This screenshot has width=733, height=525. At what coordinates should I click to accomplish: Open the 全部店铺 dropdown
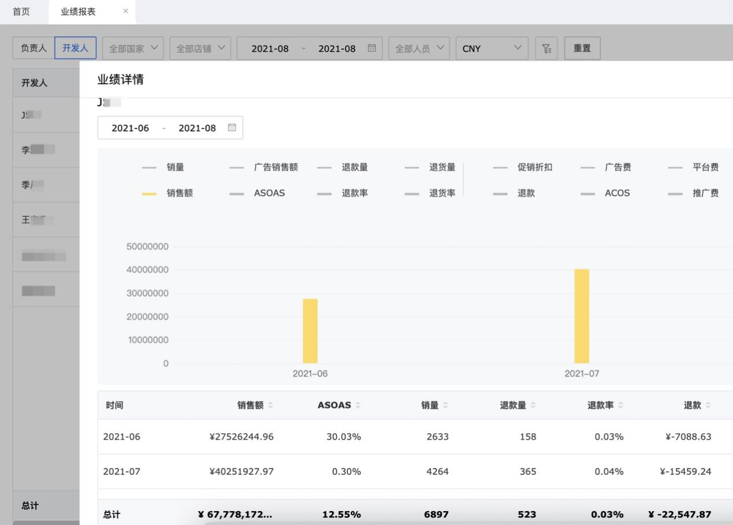(x=200, y=48)
